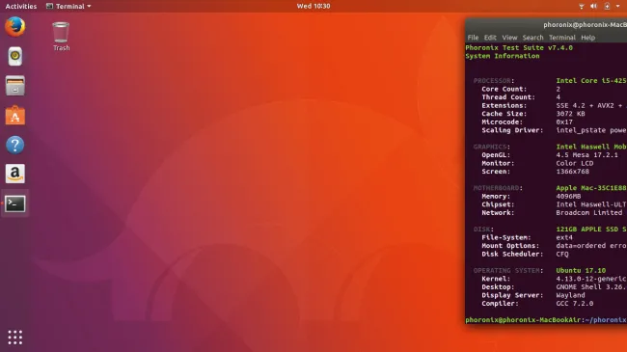The image size is (627, 352).
Task: Open the battery status indicator
Action: [x=607, y=6]
